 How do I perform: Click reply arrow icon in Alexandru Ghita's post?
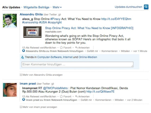pyautogui.click(x=76, y=48)
